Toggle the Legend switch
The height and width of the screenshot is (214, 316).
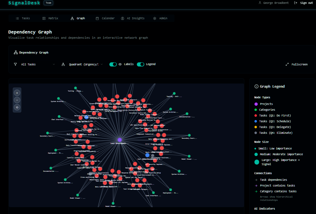(x=140, y=64)
